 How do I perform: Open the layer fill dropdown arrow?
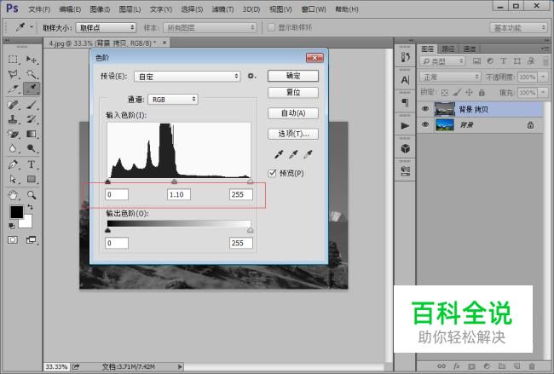point(543,93)
